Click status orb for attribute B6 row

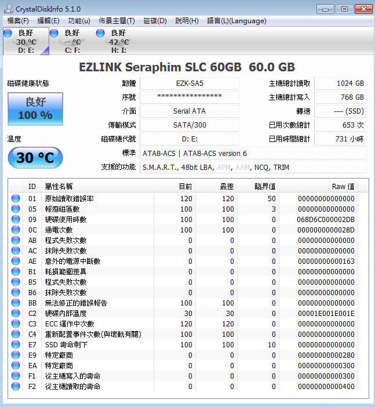click(16, 292)
